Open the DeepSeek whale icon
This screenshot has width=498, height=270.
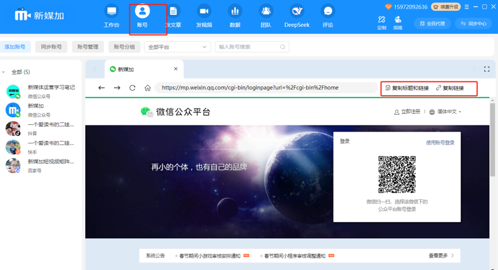(x=297, y=11)
